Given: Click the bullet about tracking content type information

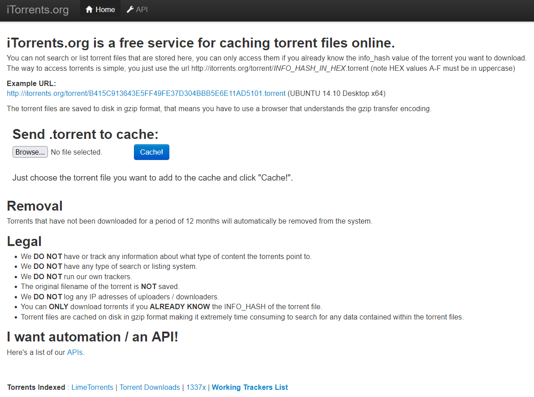Looking at the screenshot, I should coord(166,257).
